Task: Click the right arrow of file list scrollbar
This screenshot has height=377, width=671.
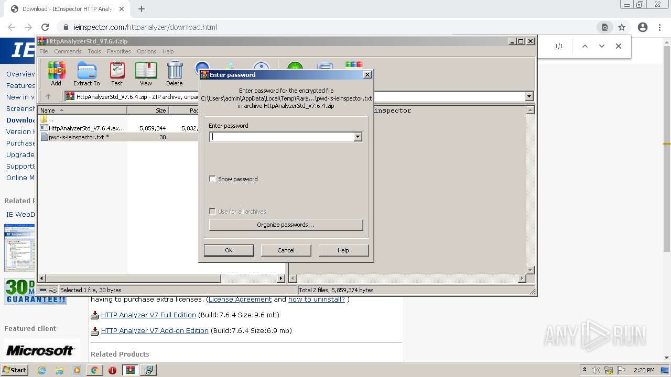Action: pyautogui.click(x=281, y=279)
